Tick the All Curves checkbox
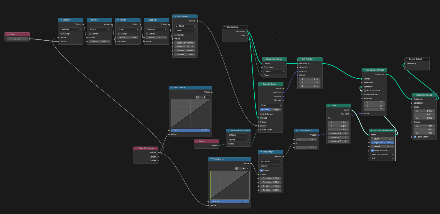This screenshot has width=440, height=214. 261,114
